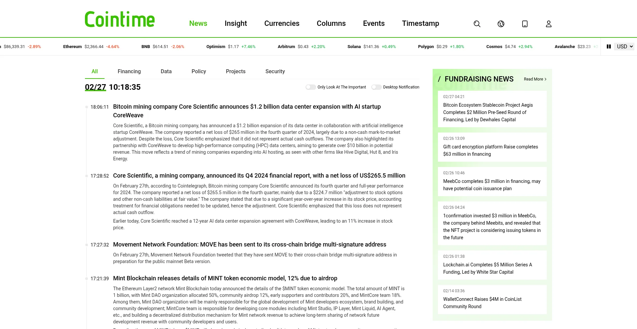Show the Projects tab
This screenshot has height=329, width=637.
pyautogui.click(x=236, y=72)
